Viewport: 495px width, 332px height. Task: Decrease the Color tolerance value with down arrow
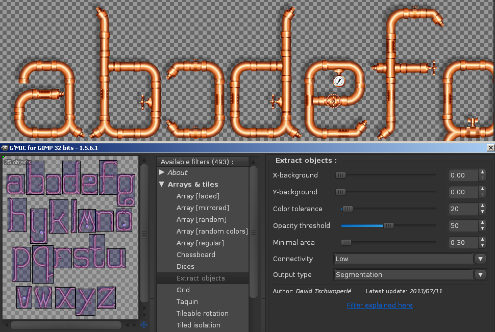pos(482,212)
